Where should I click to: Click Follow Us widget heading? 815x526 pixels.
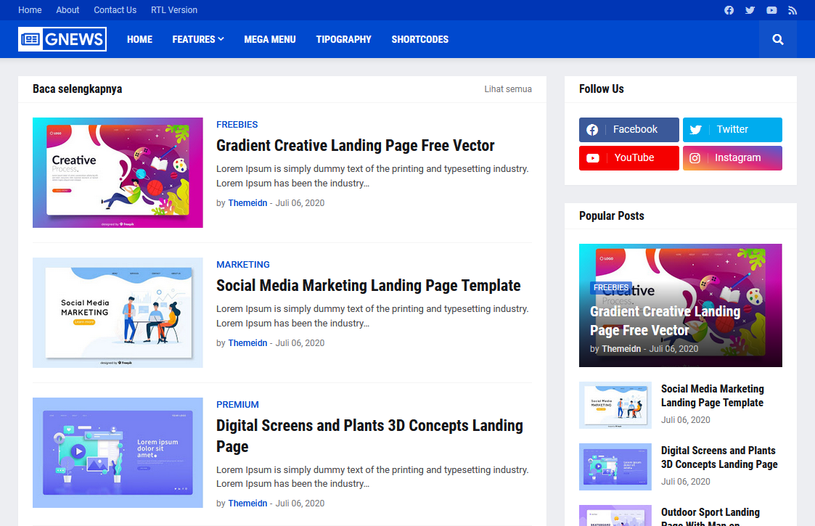click(x=602, y=89)
